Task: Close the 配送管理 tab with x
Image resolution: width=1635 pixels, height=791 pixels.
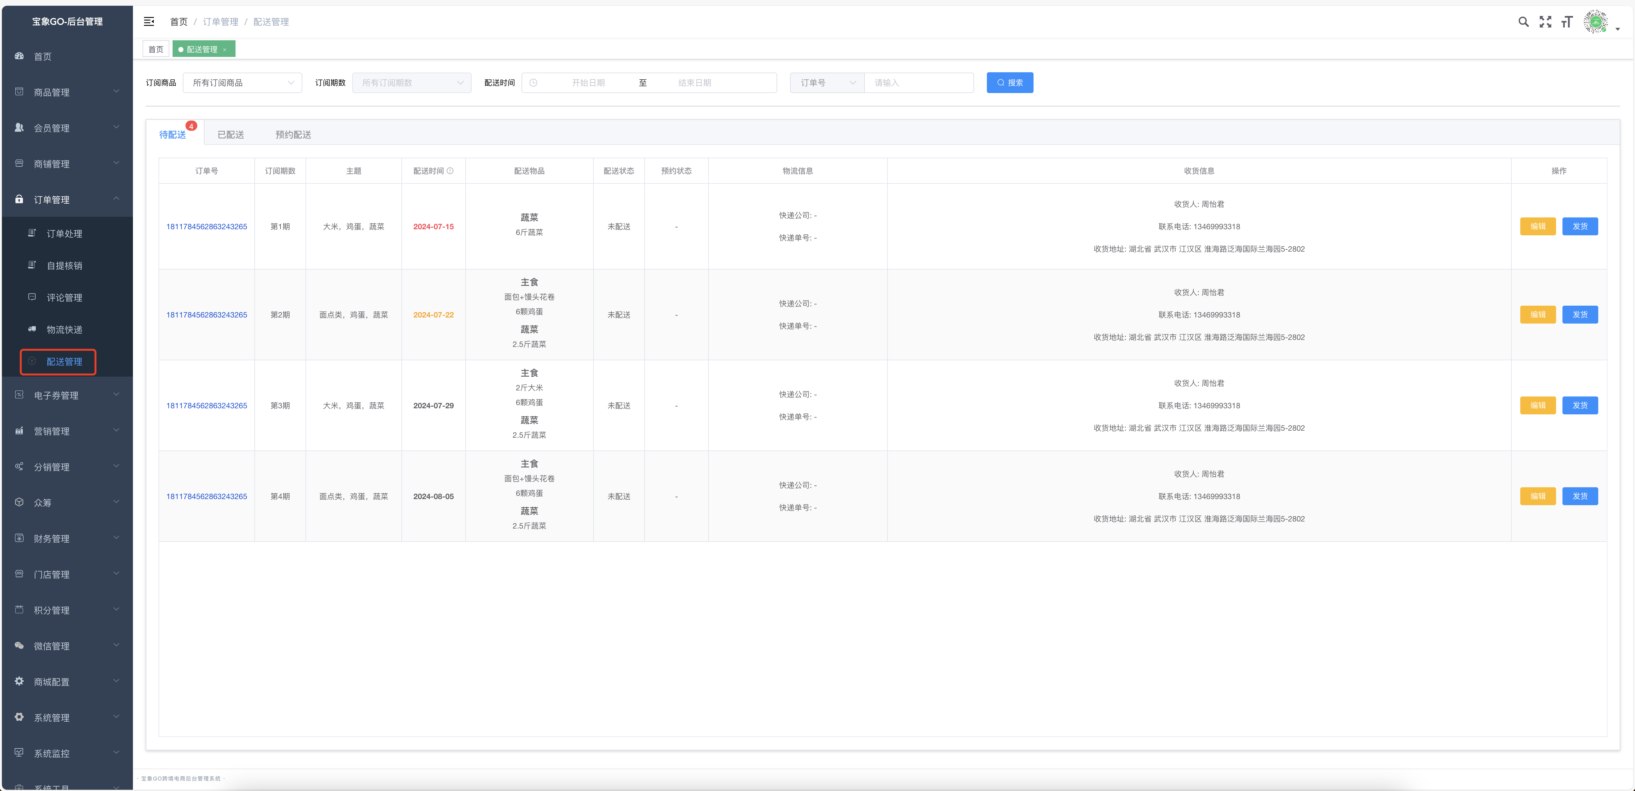Action: click(225, 50)
